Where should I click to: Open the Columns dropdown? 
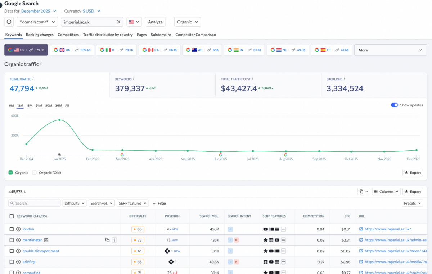pyautogui.click(x=386, y=192)
